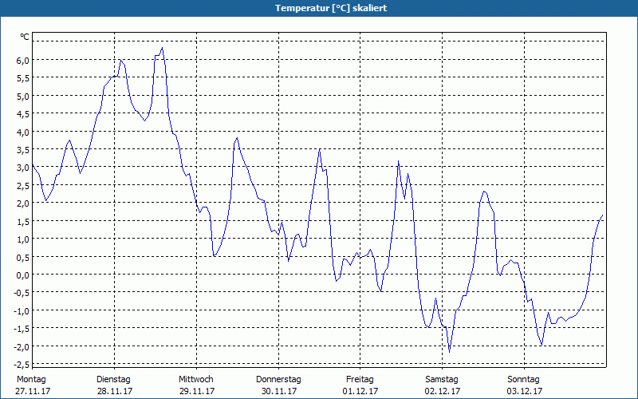Click the 2,5 y-axis value

coord(23,185)
